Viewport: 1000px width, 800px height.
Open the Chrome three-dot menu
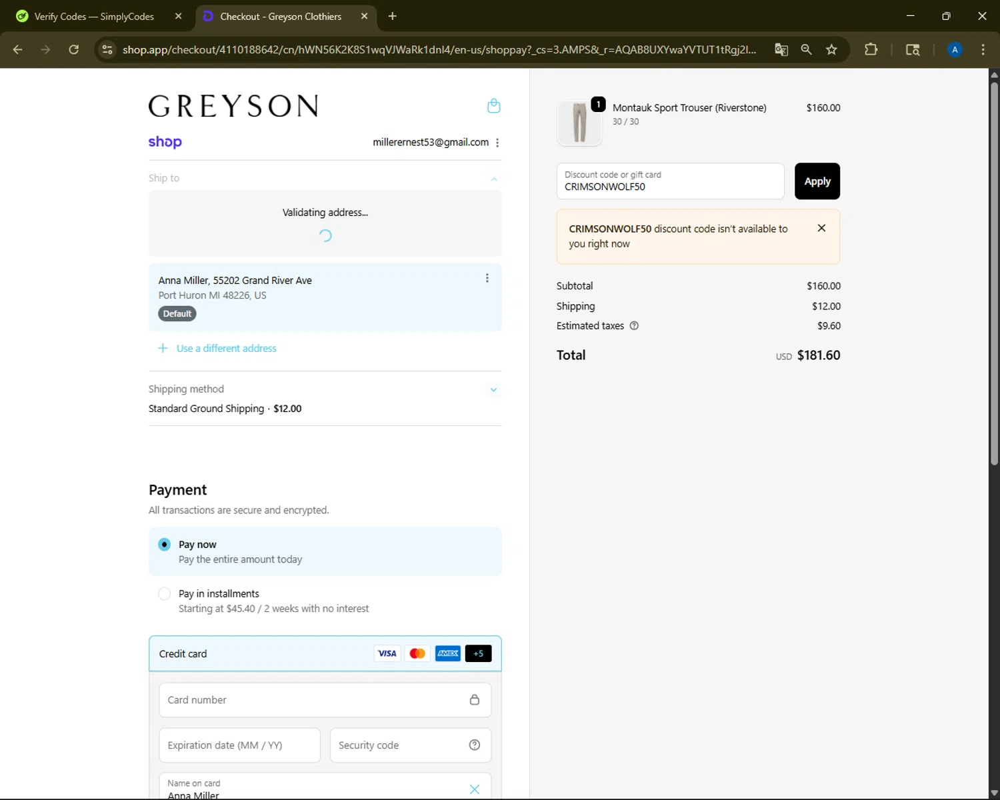click(x=983, y=49)
